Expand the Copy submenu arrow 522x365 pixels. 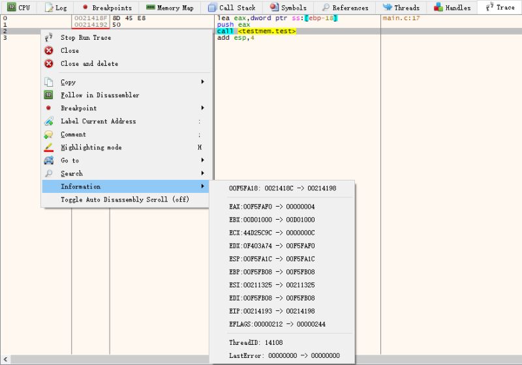click(202, 81)
